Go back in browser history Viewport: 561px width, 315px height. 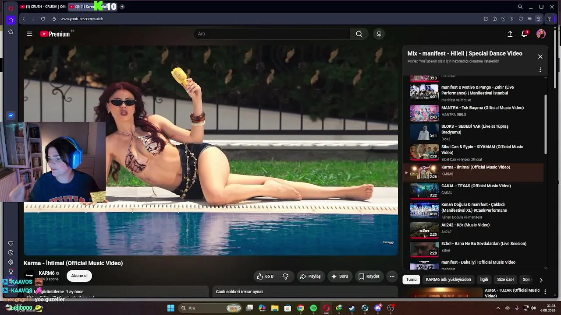[x=24, y=19]
